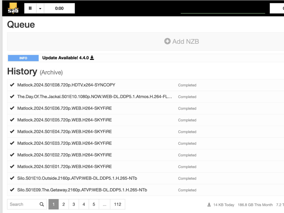This screenshot has width=284, height=213.
Task: Click checkmark of The Day Of The Jackal
Action: point(12,97)
